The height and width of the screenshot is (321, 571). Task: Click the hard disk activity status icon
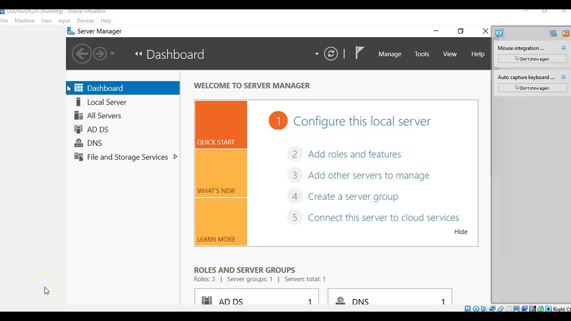468,309
